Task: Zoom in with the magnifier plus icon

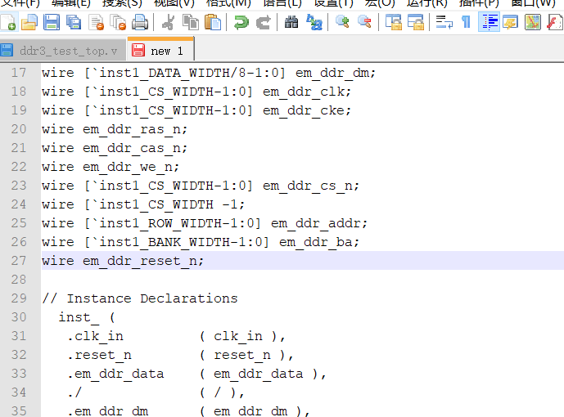Action: click(342, 22)
